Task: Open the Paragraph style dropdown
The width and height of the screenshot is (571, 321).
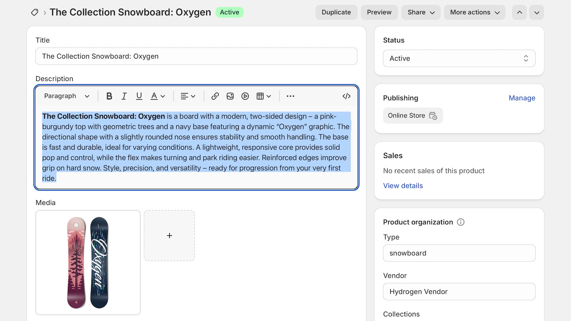Action: [66, 96]
